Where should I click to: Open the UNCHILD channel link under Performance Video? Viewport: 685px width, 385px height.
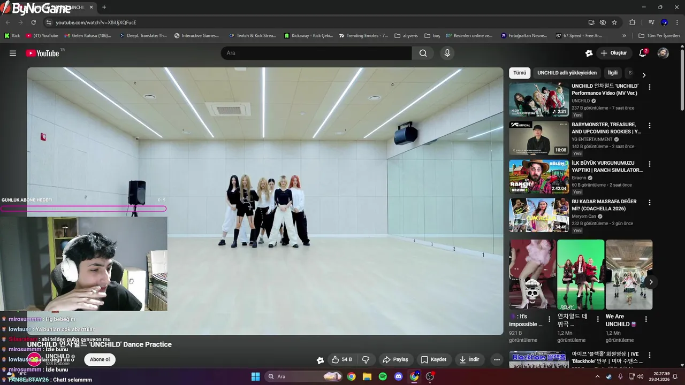coord(581,101)
